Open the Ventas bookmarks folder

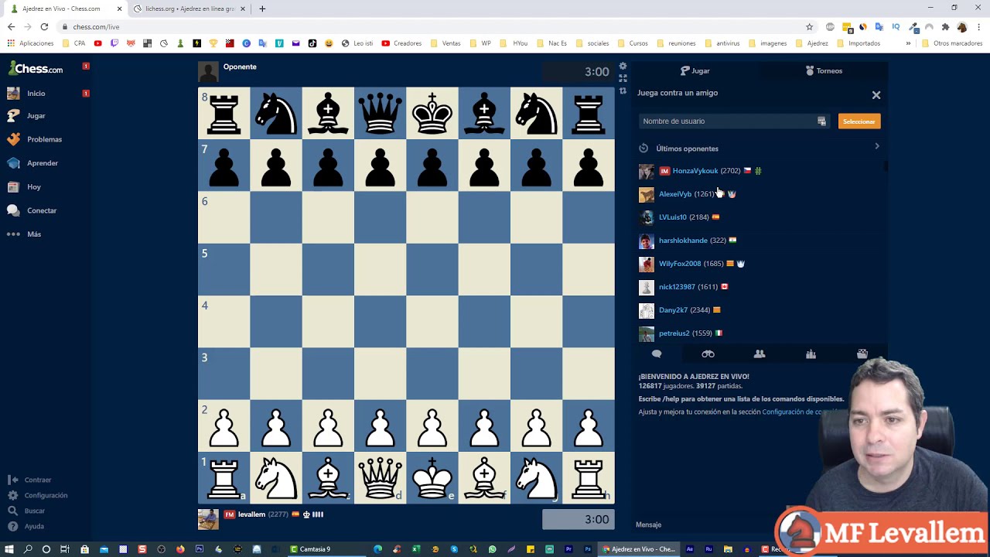[445, 43]
